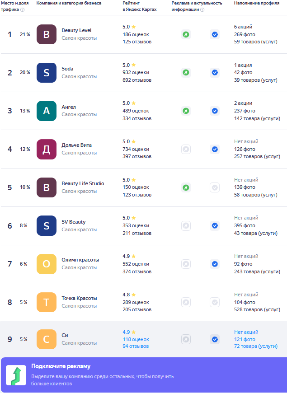
Task: Click the Soda logo tile
Action: pos(47,73)
